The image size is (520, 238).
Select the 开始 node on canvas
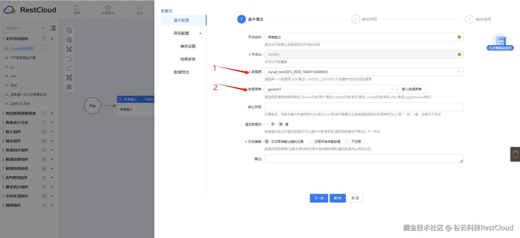[x=92, y=106]
